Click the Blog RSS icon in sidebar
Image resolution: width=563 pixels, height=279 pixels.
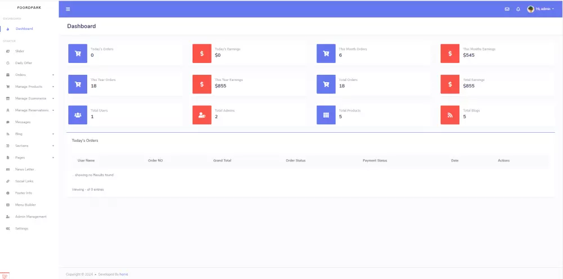pos(7,134)
